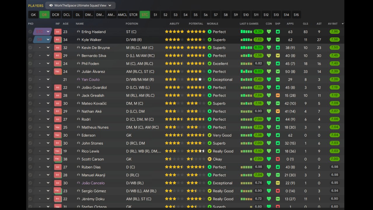The image size is (373, 210).
Task: Click Phil Foden's Excellent morale icon
Action: (209, 64)
